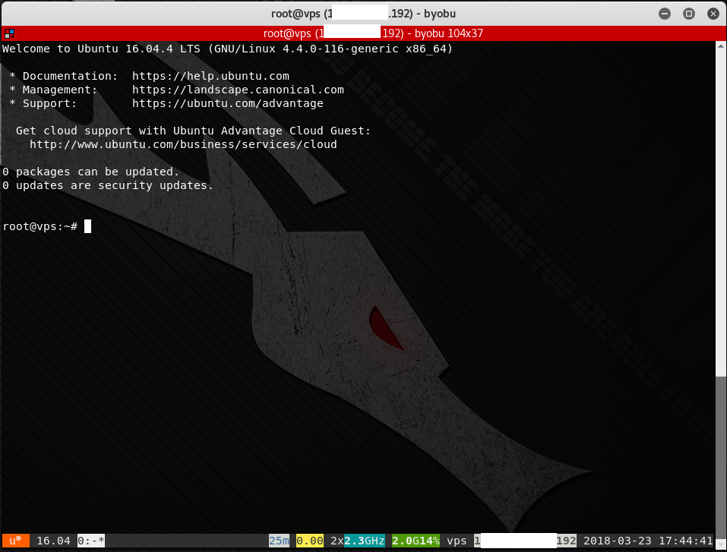727x552 pixels.
Task: Click the scrollbar up arrow
Action: 720,46
